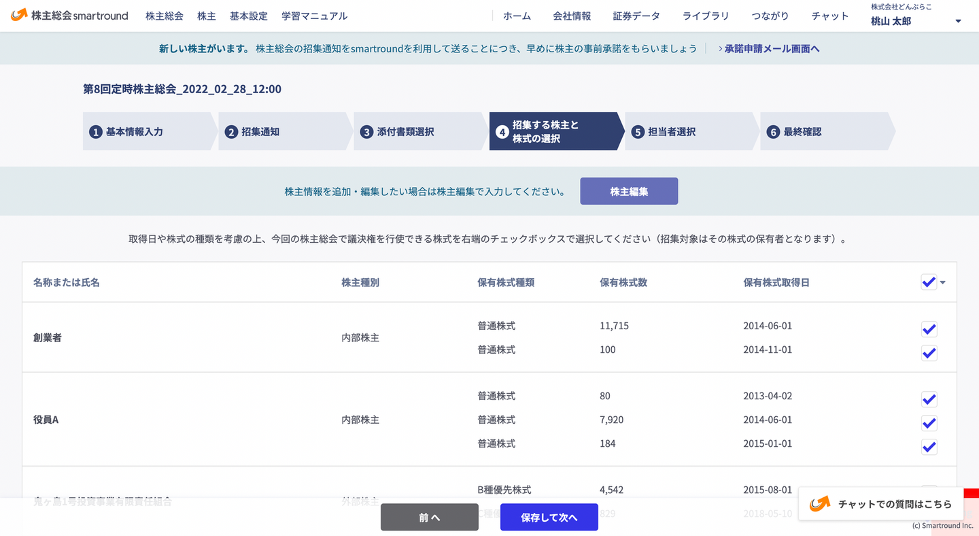Open the チャットでの質問はこちら widget

[880, 504]
